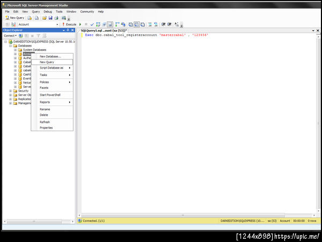Open the Script Database as submenu
Image resolution: width=322 pixels, height=242 pixels.
pyautogui.click(x=52, y=68)
